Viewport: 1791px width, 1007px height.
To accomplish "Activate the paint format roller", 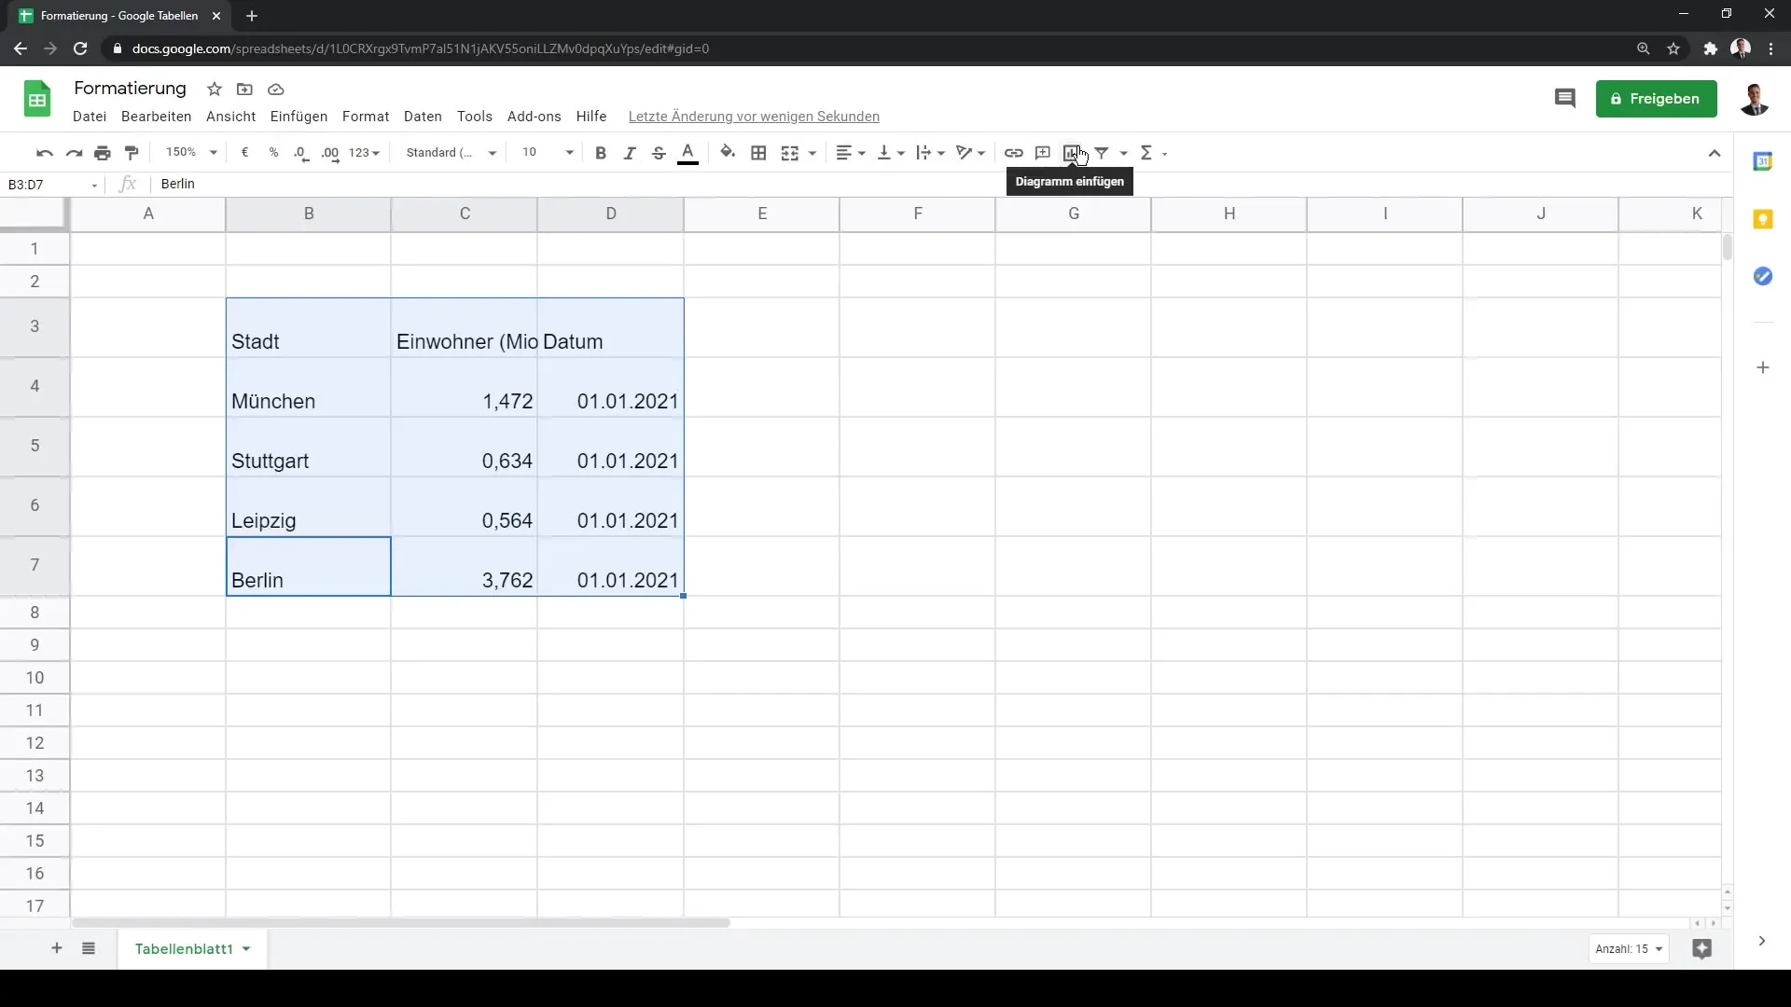I will click(132, 153).
